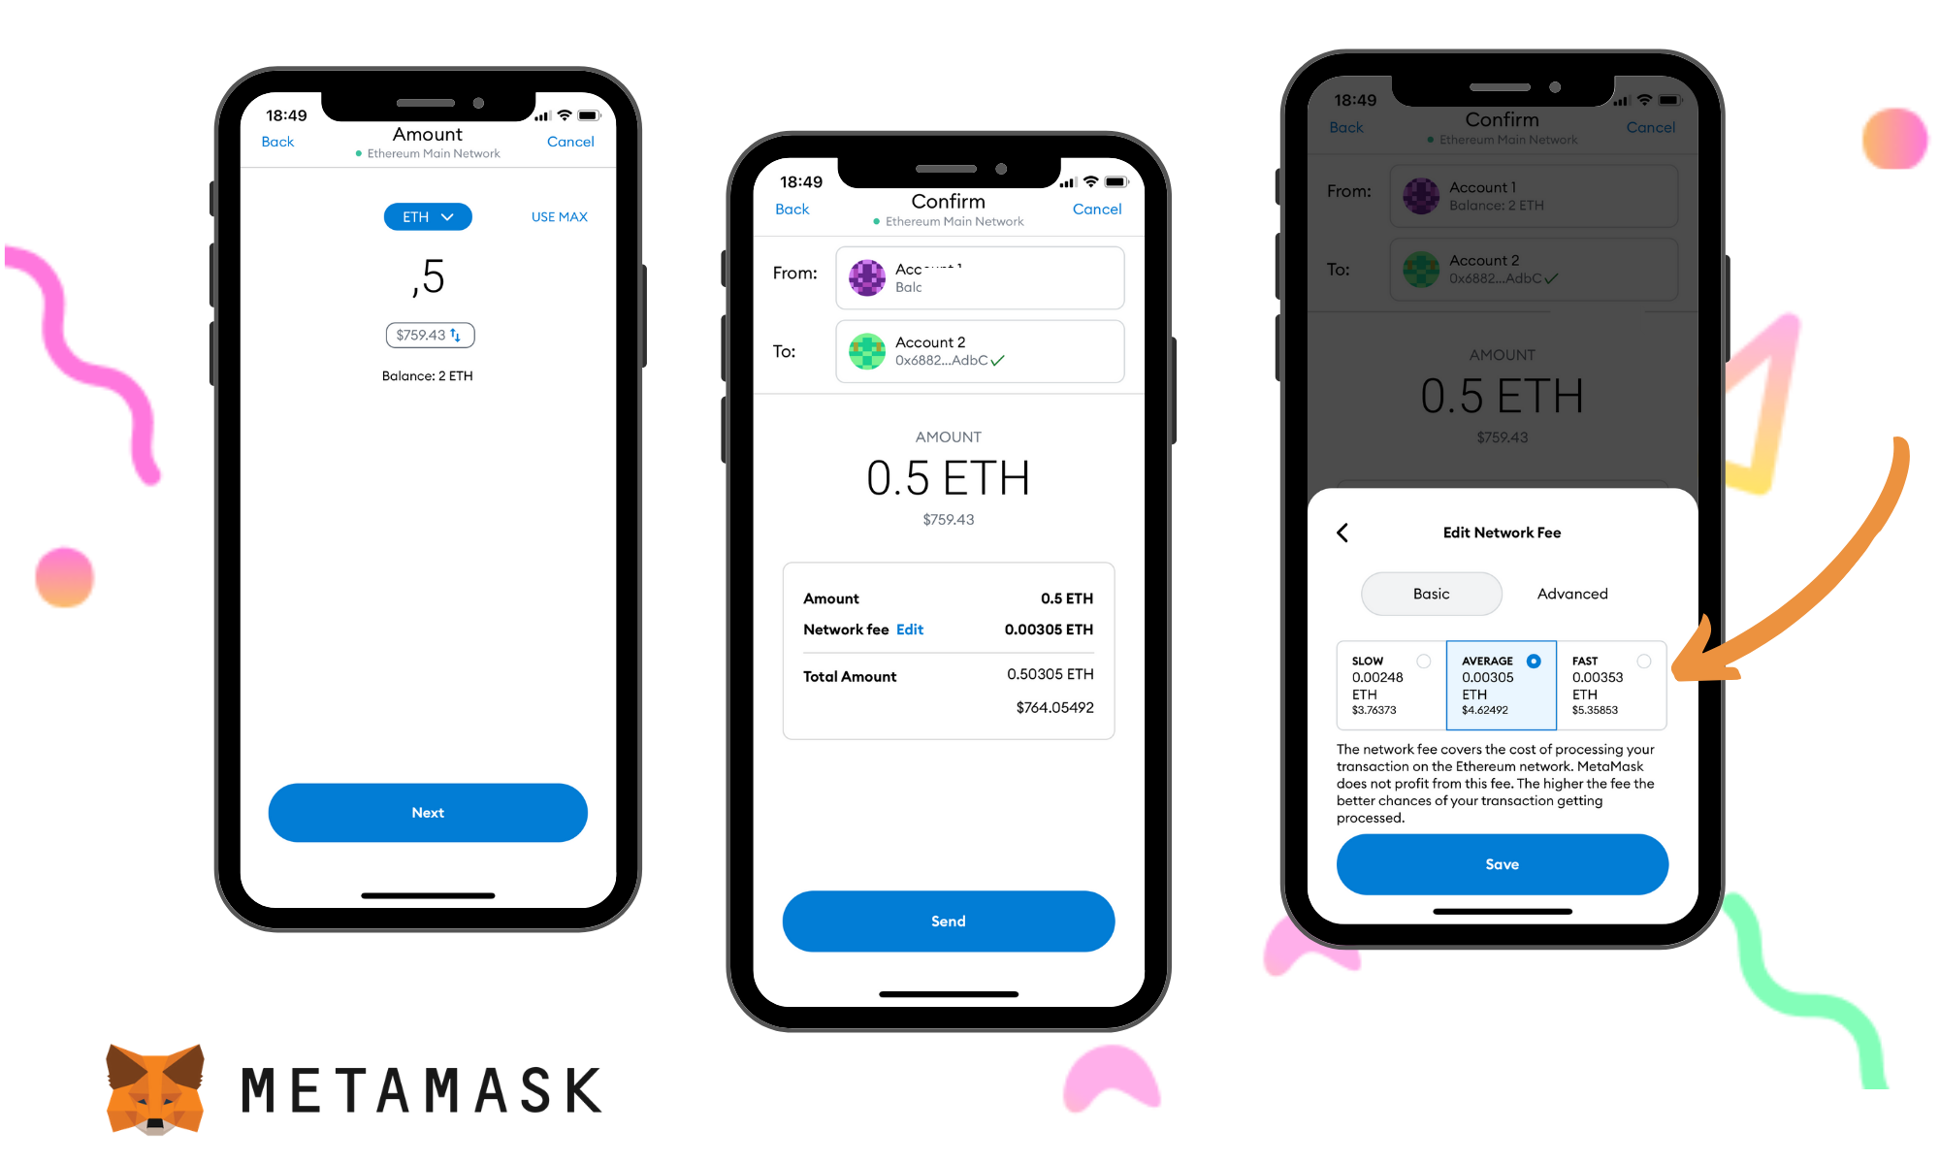The width and height of the screenshot is (1940, 1164).
Task: Click the Send button to submit transaction
Action: [x=947, y=919]
